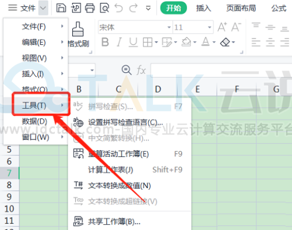Click Top Align icon
The height and width of the screenshot is (230, 292).
coord(256,26)
